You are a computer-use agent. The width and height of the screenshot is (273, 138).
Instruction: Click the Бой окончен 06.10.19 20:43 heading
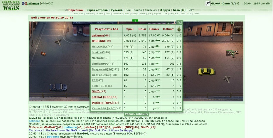pos(52,18)
